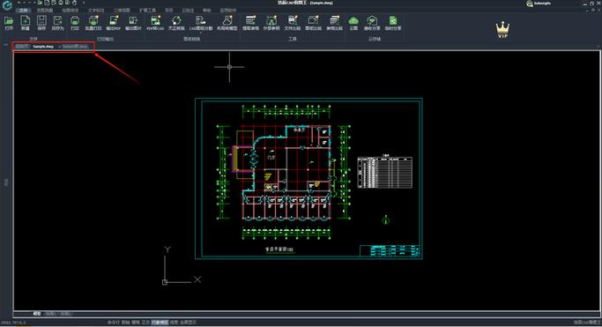
Task: Click the gold VIP crown icon
Action: pyautogui.click(x=502, y=30)
